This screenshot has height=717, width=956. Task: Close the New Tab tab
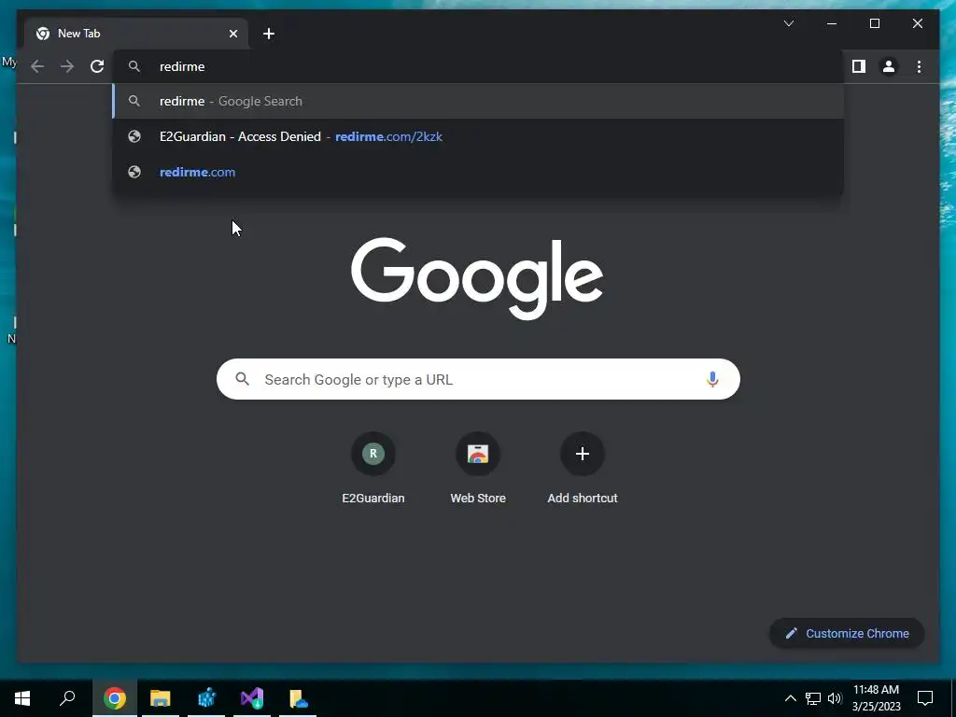tap(232, 34)
